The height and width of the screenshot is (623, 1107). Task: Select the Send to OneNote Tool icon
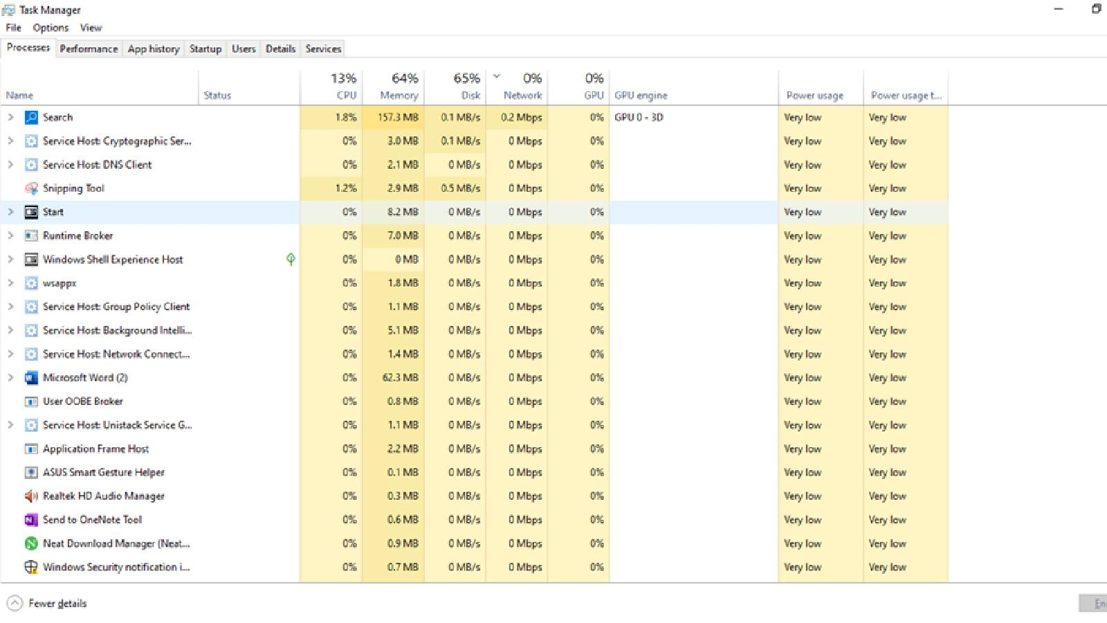click(31, 520)
